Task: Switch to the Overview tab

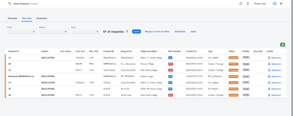Action: (x=13, y=18)
